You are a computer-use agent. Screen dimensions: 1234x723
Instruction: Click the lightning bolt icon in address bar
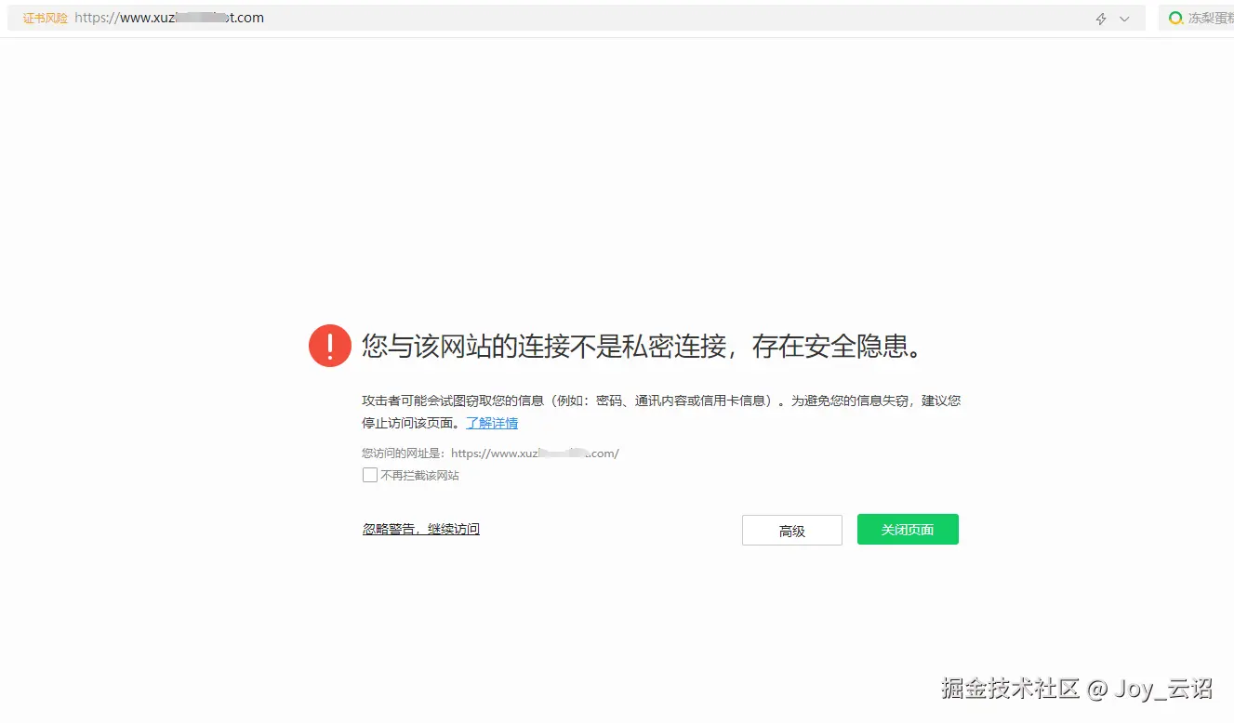[1100, 18]
